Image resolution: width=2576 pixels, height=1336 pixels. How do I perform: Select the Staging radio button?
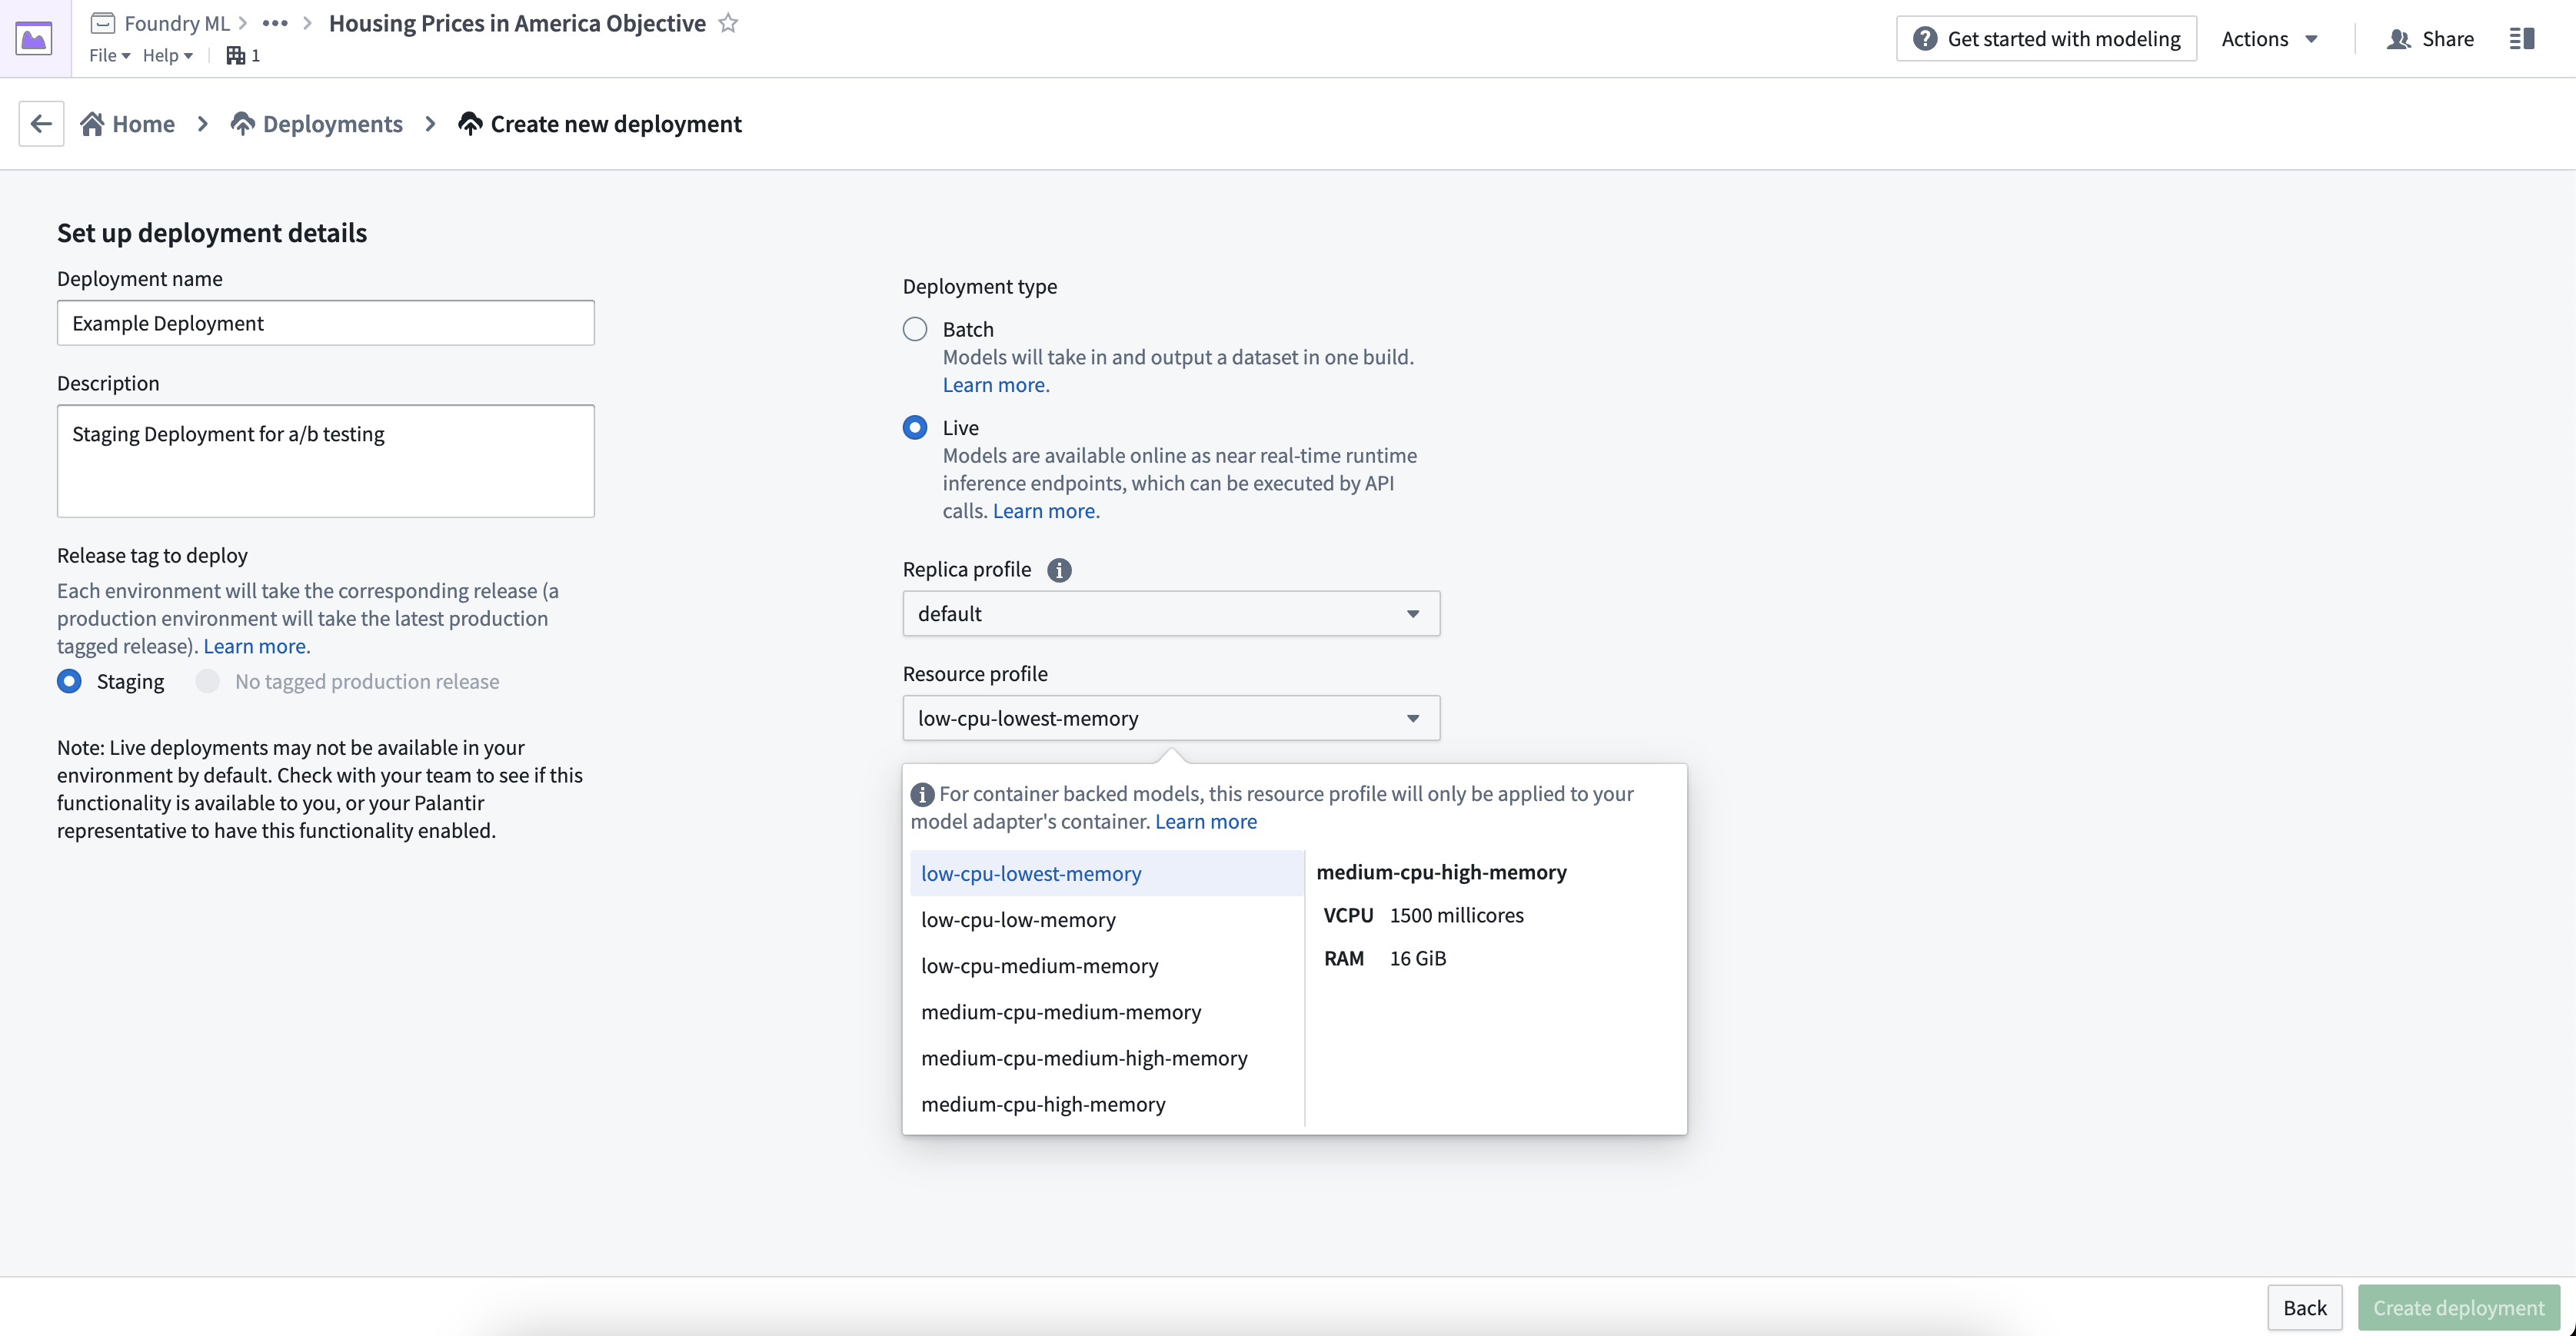(68, 682)
